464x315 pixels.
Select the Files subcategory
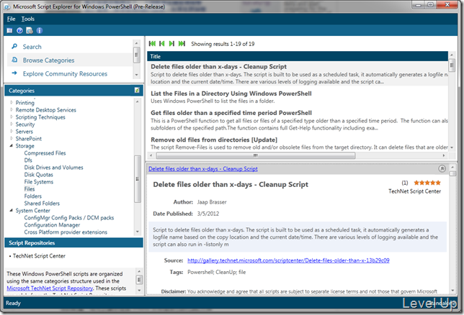click(x=30, y=189)
